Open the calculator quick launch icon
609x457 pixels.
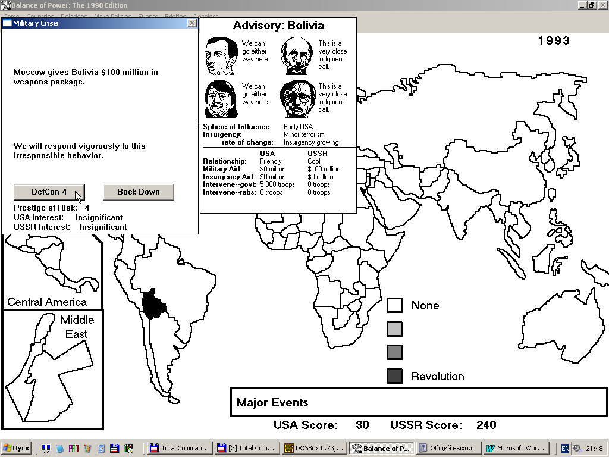coord(101,449)
